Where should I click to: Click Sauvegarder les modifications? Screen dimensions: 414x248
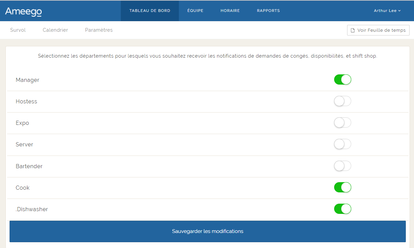coord(207,231)
